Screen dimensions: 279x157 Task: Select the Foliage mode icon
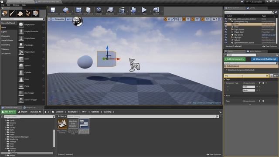click(28, 14)
